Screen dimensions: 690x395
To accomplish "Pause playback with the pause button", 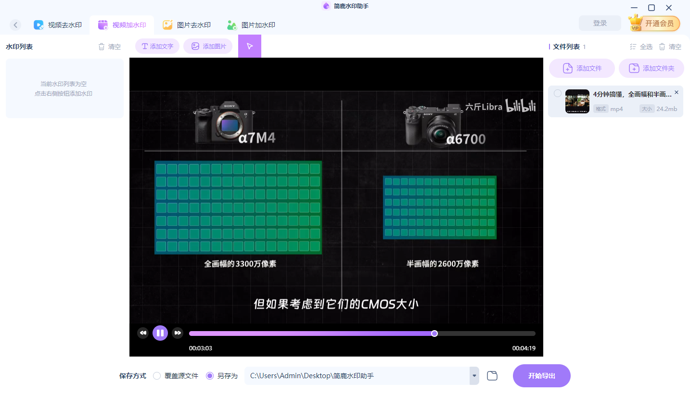I will (x=160, y=333).
